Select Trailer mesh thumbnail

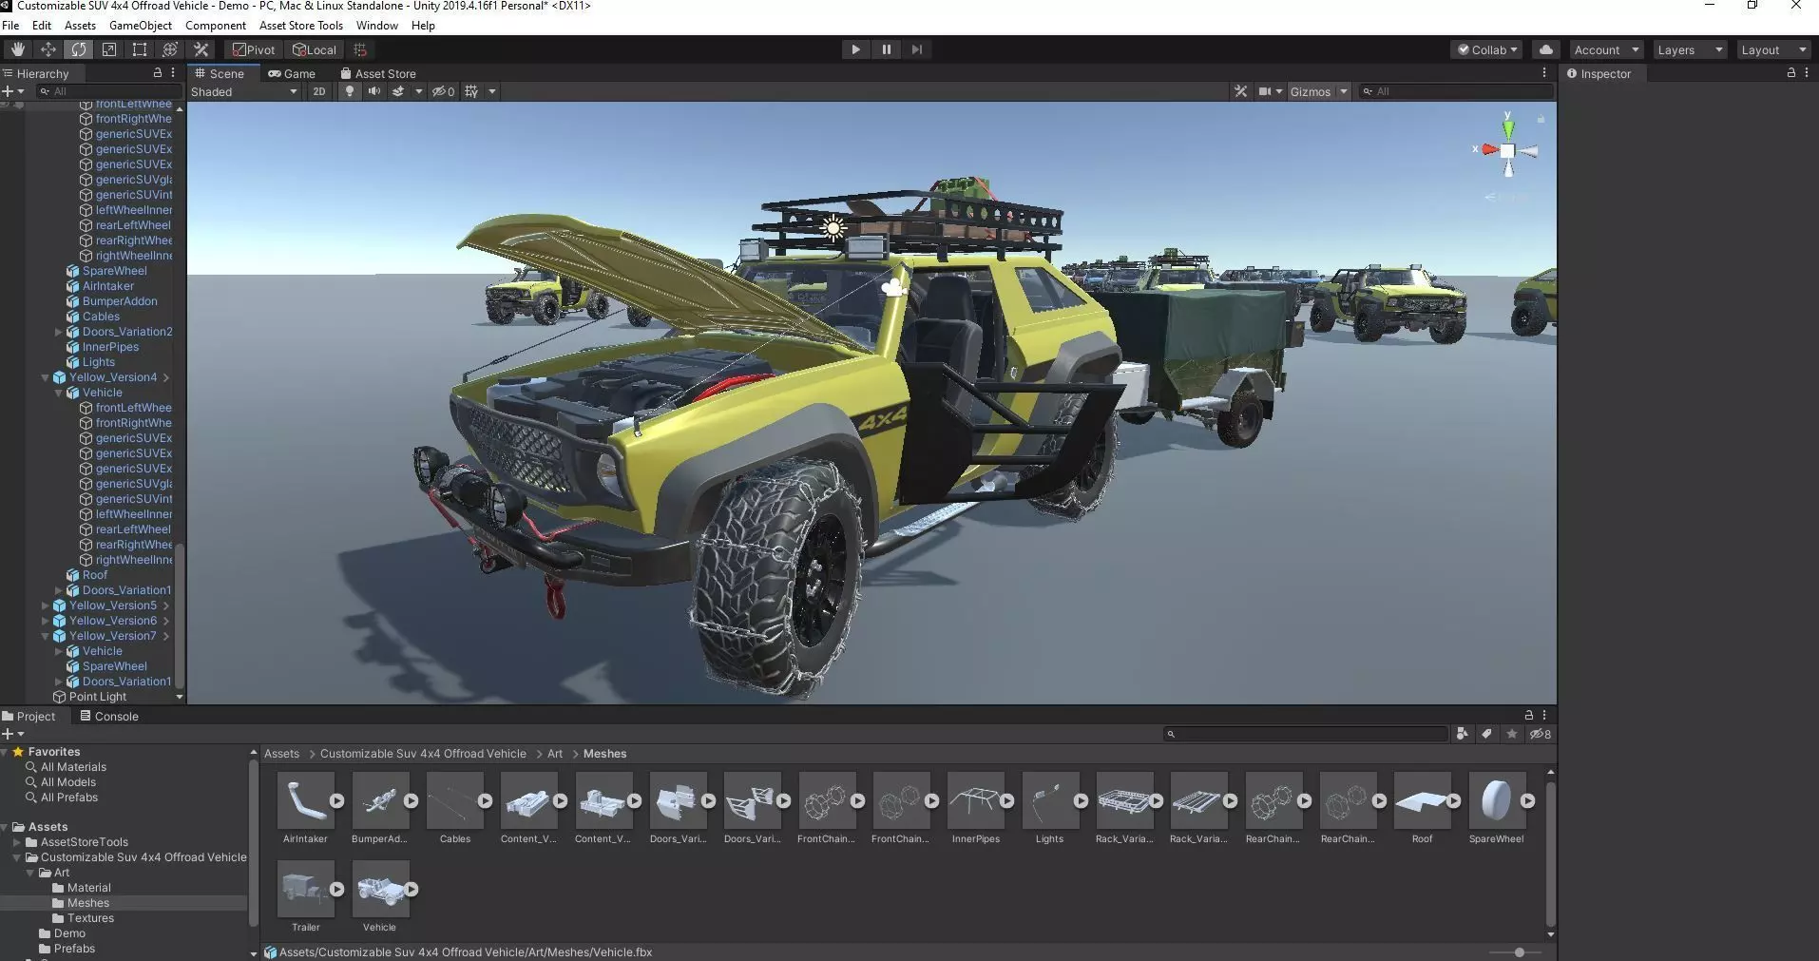coord(305,889)
